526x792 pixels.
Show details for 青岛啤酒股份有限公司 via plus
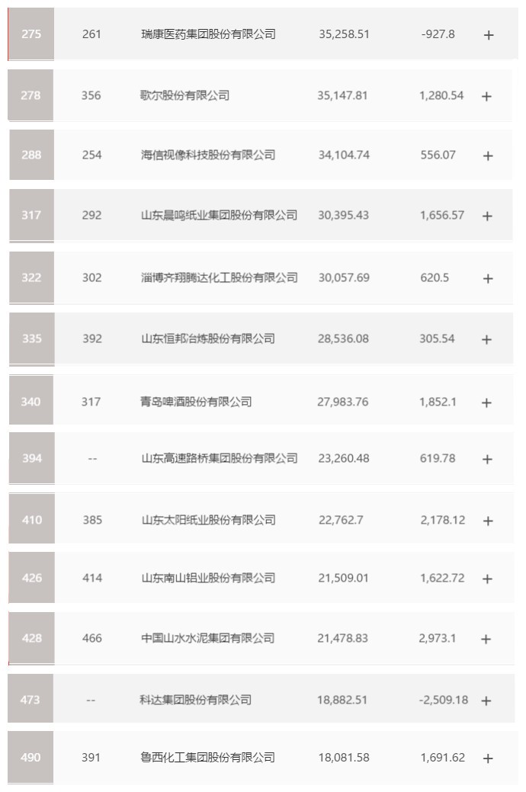(487, 402)
